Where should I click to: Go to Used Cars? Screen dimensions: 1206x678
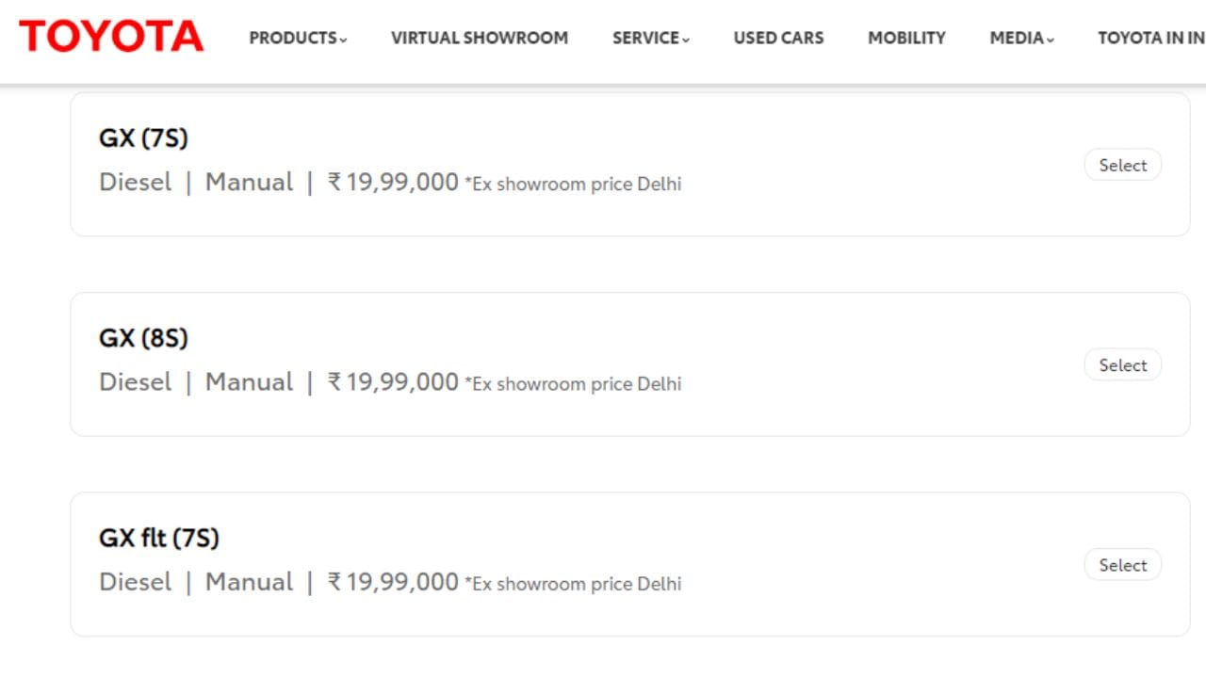pos(778,38)
